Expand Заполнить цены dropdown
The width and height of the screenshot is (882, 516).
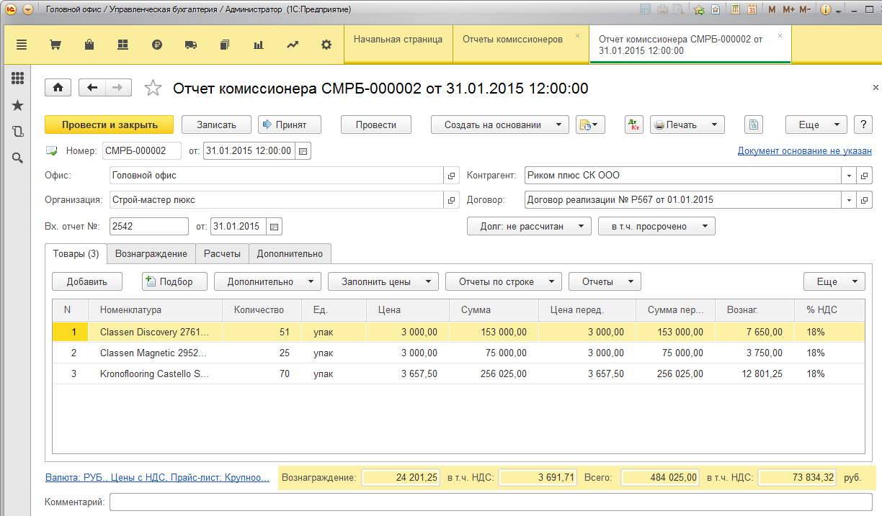383,281
